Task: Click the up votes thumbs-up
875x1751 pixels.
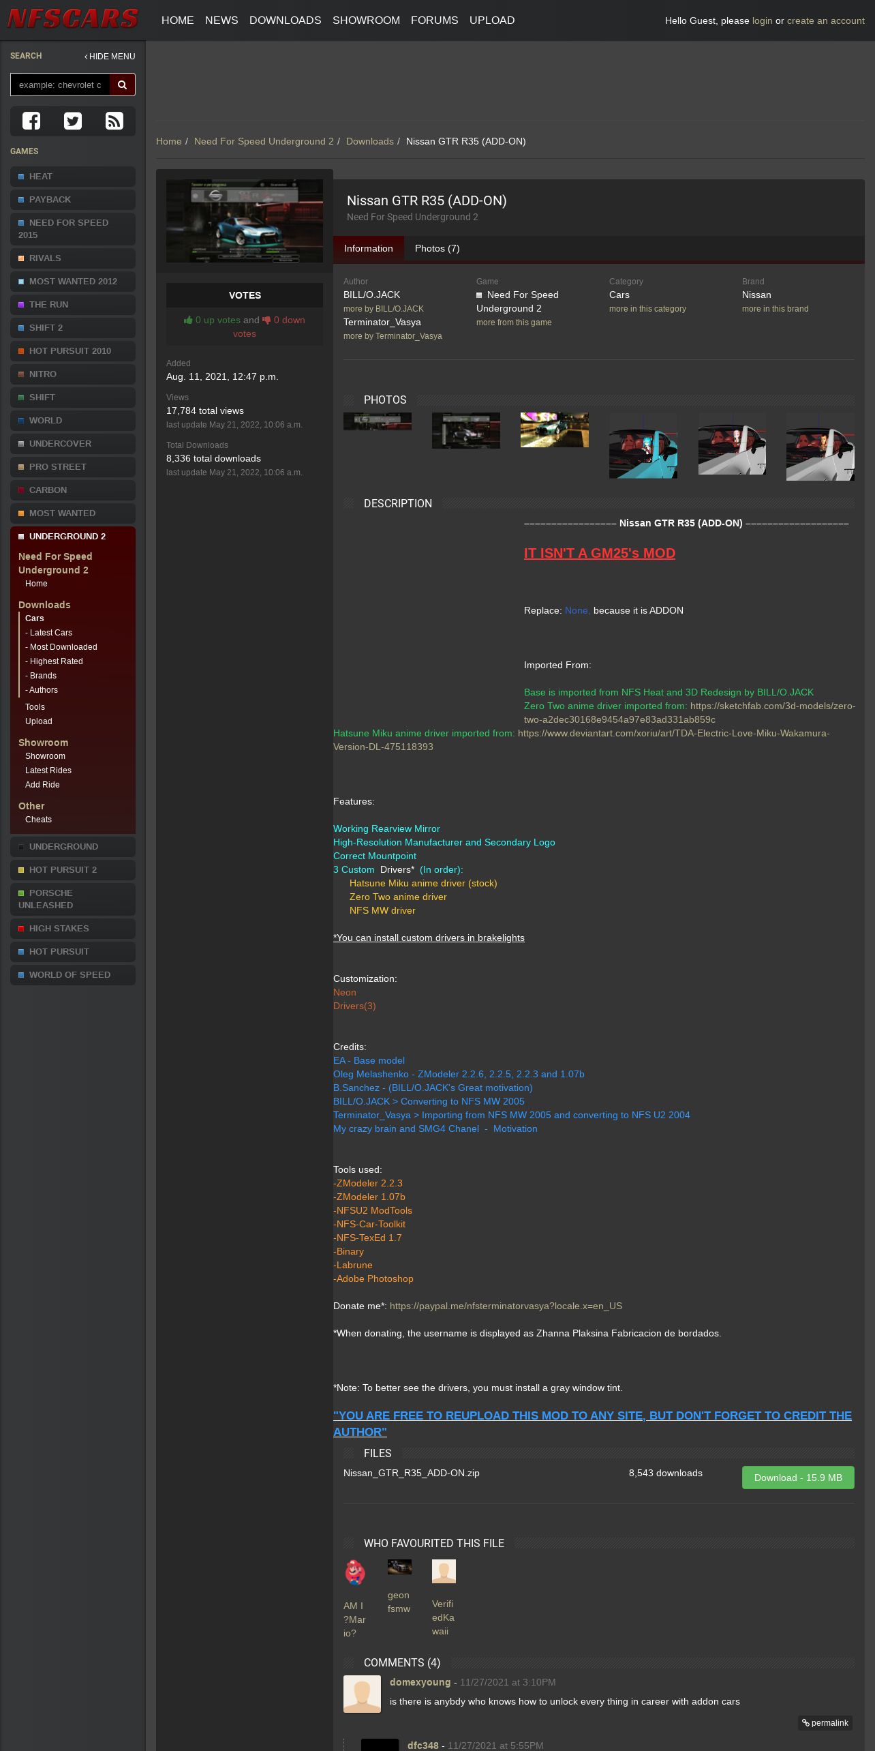Action: (189, 320)
